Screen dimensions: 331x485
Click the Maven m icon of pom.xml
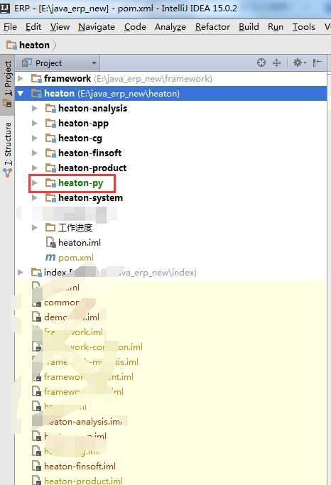[x=50, y=257]
